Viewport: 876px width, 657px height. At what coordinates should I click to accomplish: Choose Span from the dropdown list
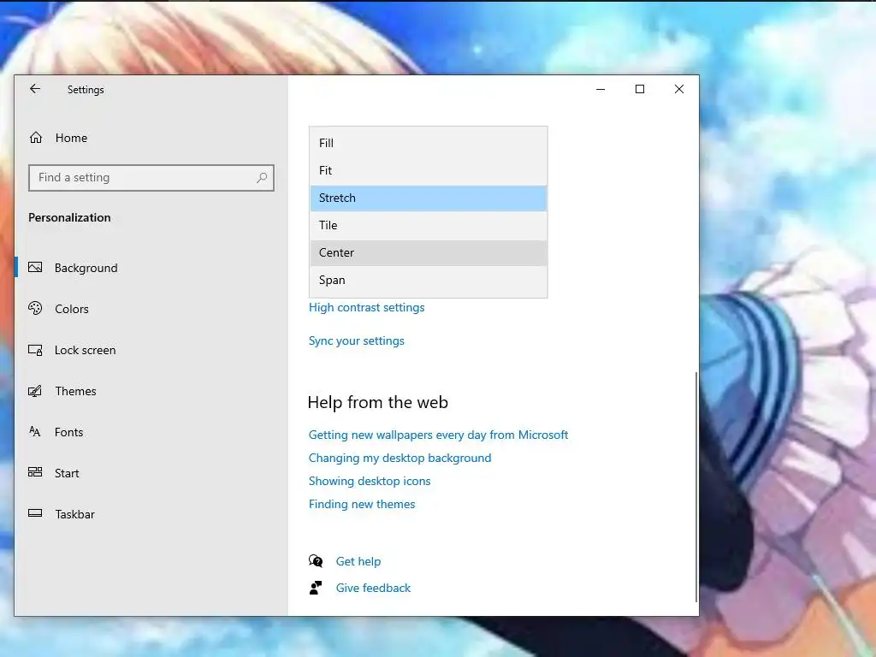tap(429, 280)
